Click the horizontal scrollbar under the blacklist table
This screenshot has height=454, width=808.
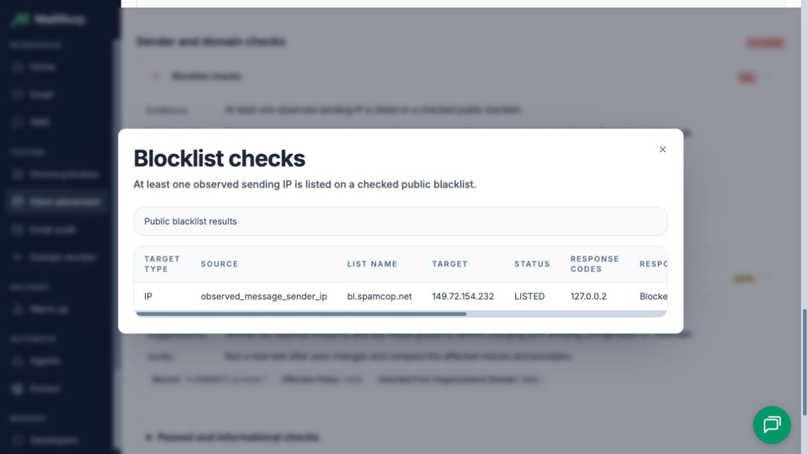301,314
